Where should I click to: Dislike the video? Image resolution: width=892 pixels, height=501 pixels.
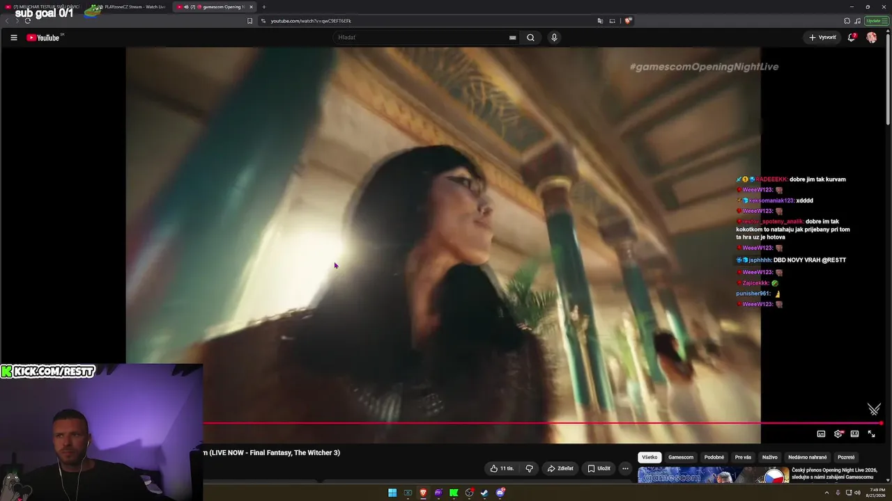click(529, 468)
